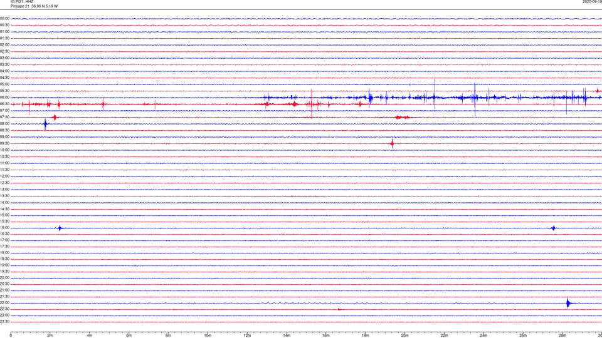
Task: Click the "10m" tick label on time axis
Action: pyautogui.click(x=208, y=335)
